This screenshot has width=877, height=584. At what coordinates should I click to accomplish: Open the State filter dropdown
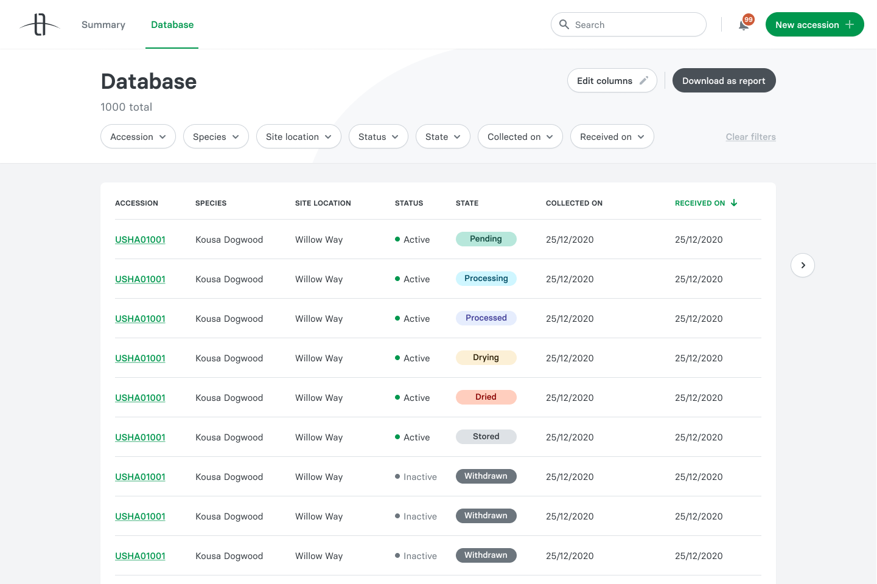point(442,137)
